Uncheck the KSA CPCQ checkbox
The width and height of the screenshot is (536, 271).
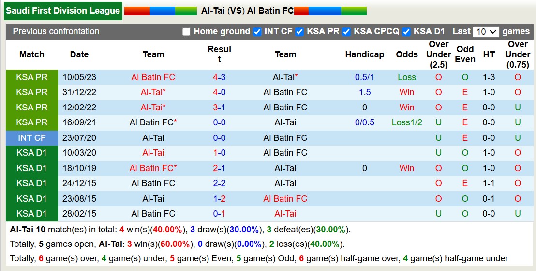click(346, 32)
